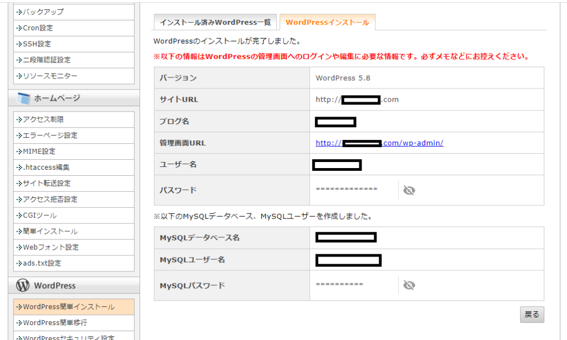Image resolution: width=567 pixels, height=340 pixels.
Task: Open アクセス拒否設定 menu item
Action: pos(74,199)
